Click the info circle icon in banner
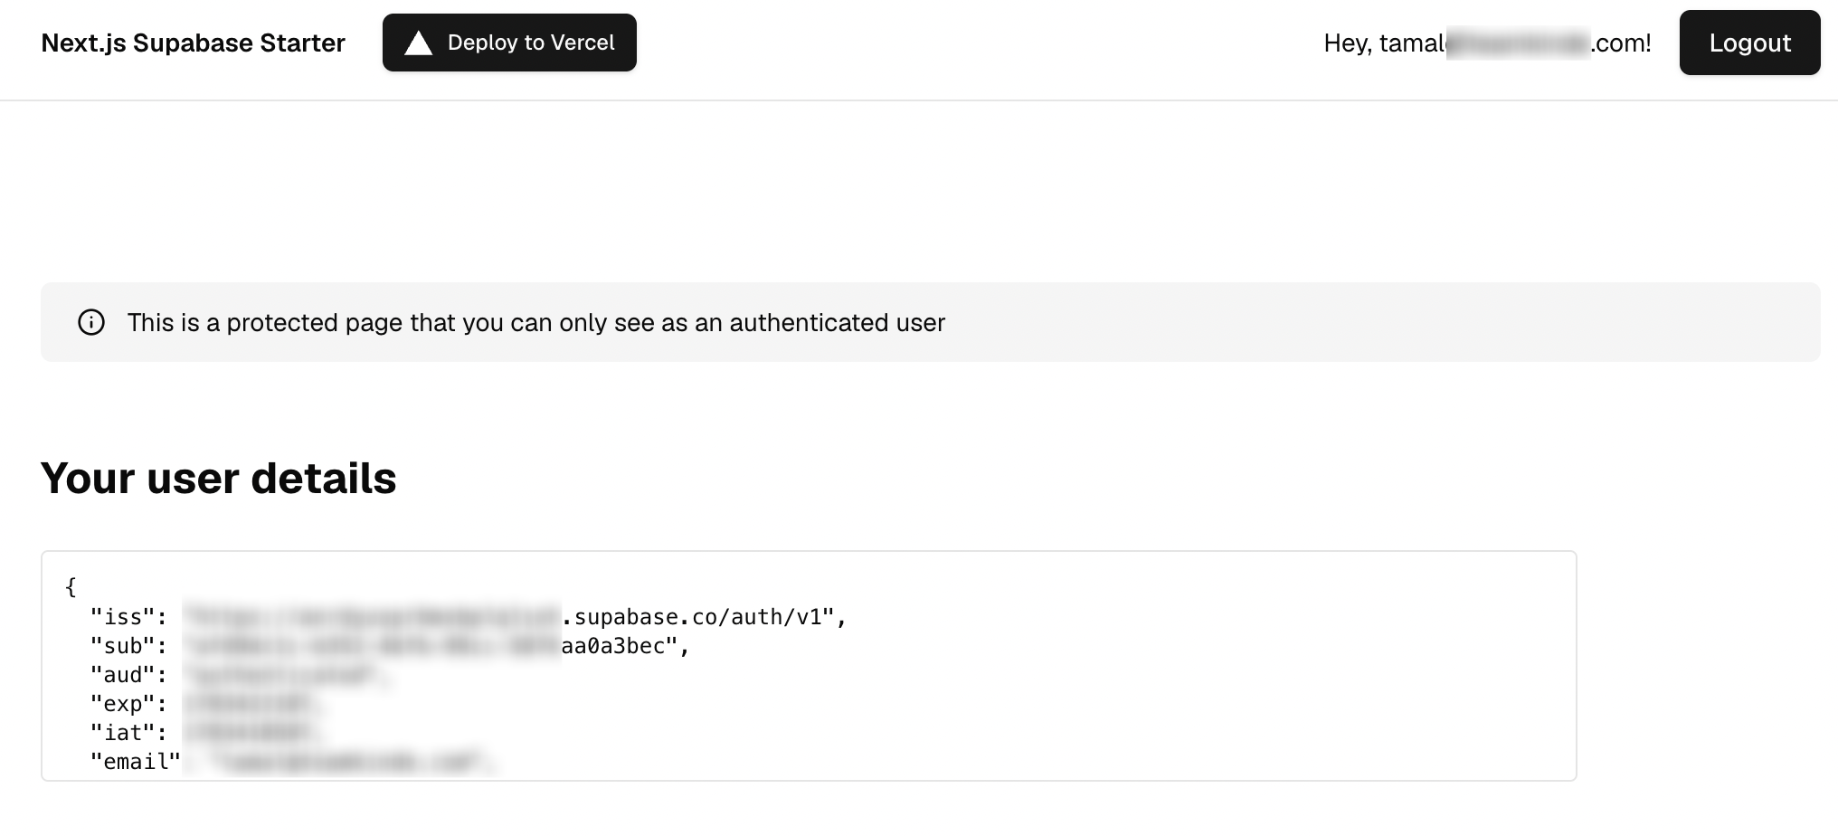Screen dimensions: 1838x836 pos(91,322)
